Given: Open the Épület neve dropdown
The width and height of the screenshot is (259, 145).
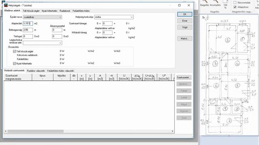Looking at the screenshot, I should click(42, 17).
